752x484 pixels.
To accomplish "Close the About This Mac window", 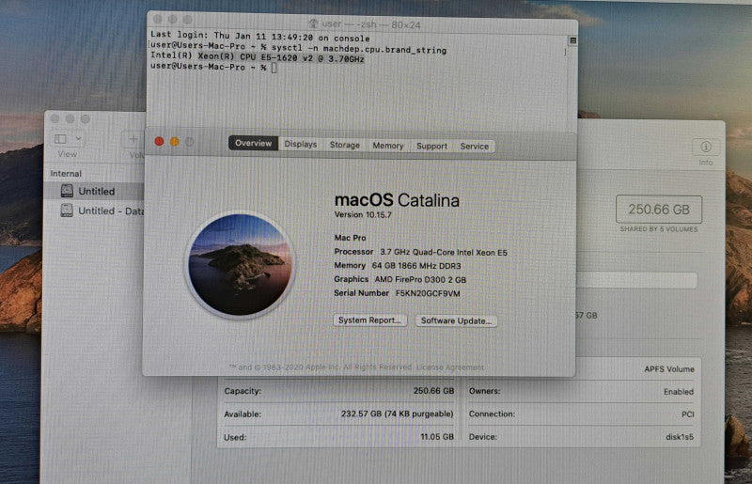I will (159, 141).
